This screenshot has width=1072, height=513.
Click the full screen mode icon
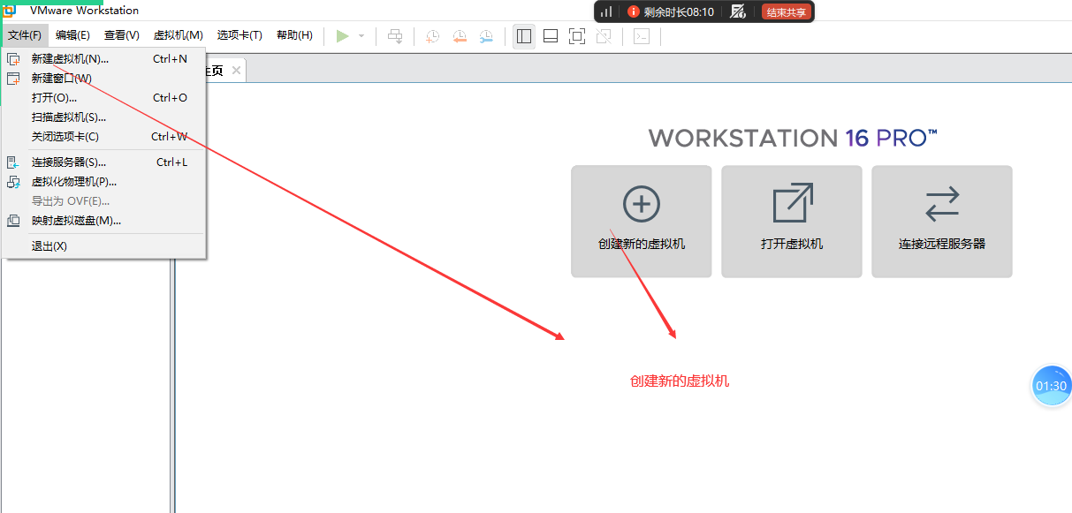577,36
